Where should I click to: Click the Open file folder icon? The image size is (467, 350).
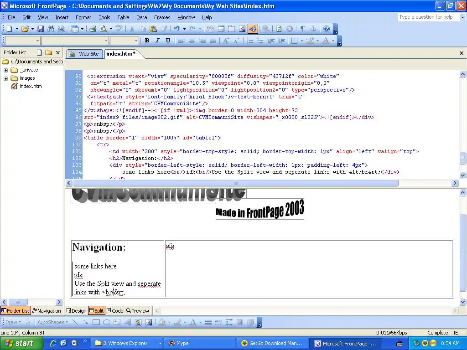pos(25,29)
